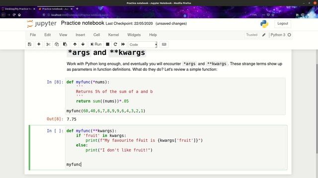Insert a new cell below with plus icon
The width and height of the screenshot is (318, 178).
39,44
